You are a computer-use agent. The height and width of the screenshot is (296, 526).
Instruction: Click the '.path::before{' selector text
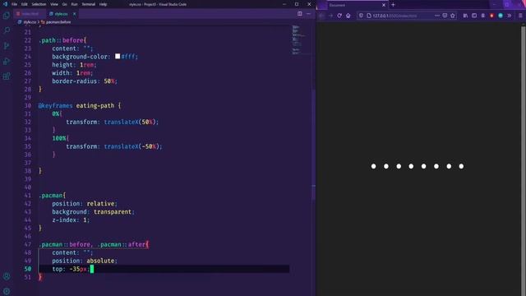point(62,40)
